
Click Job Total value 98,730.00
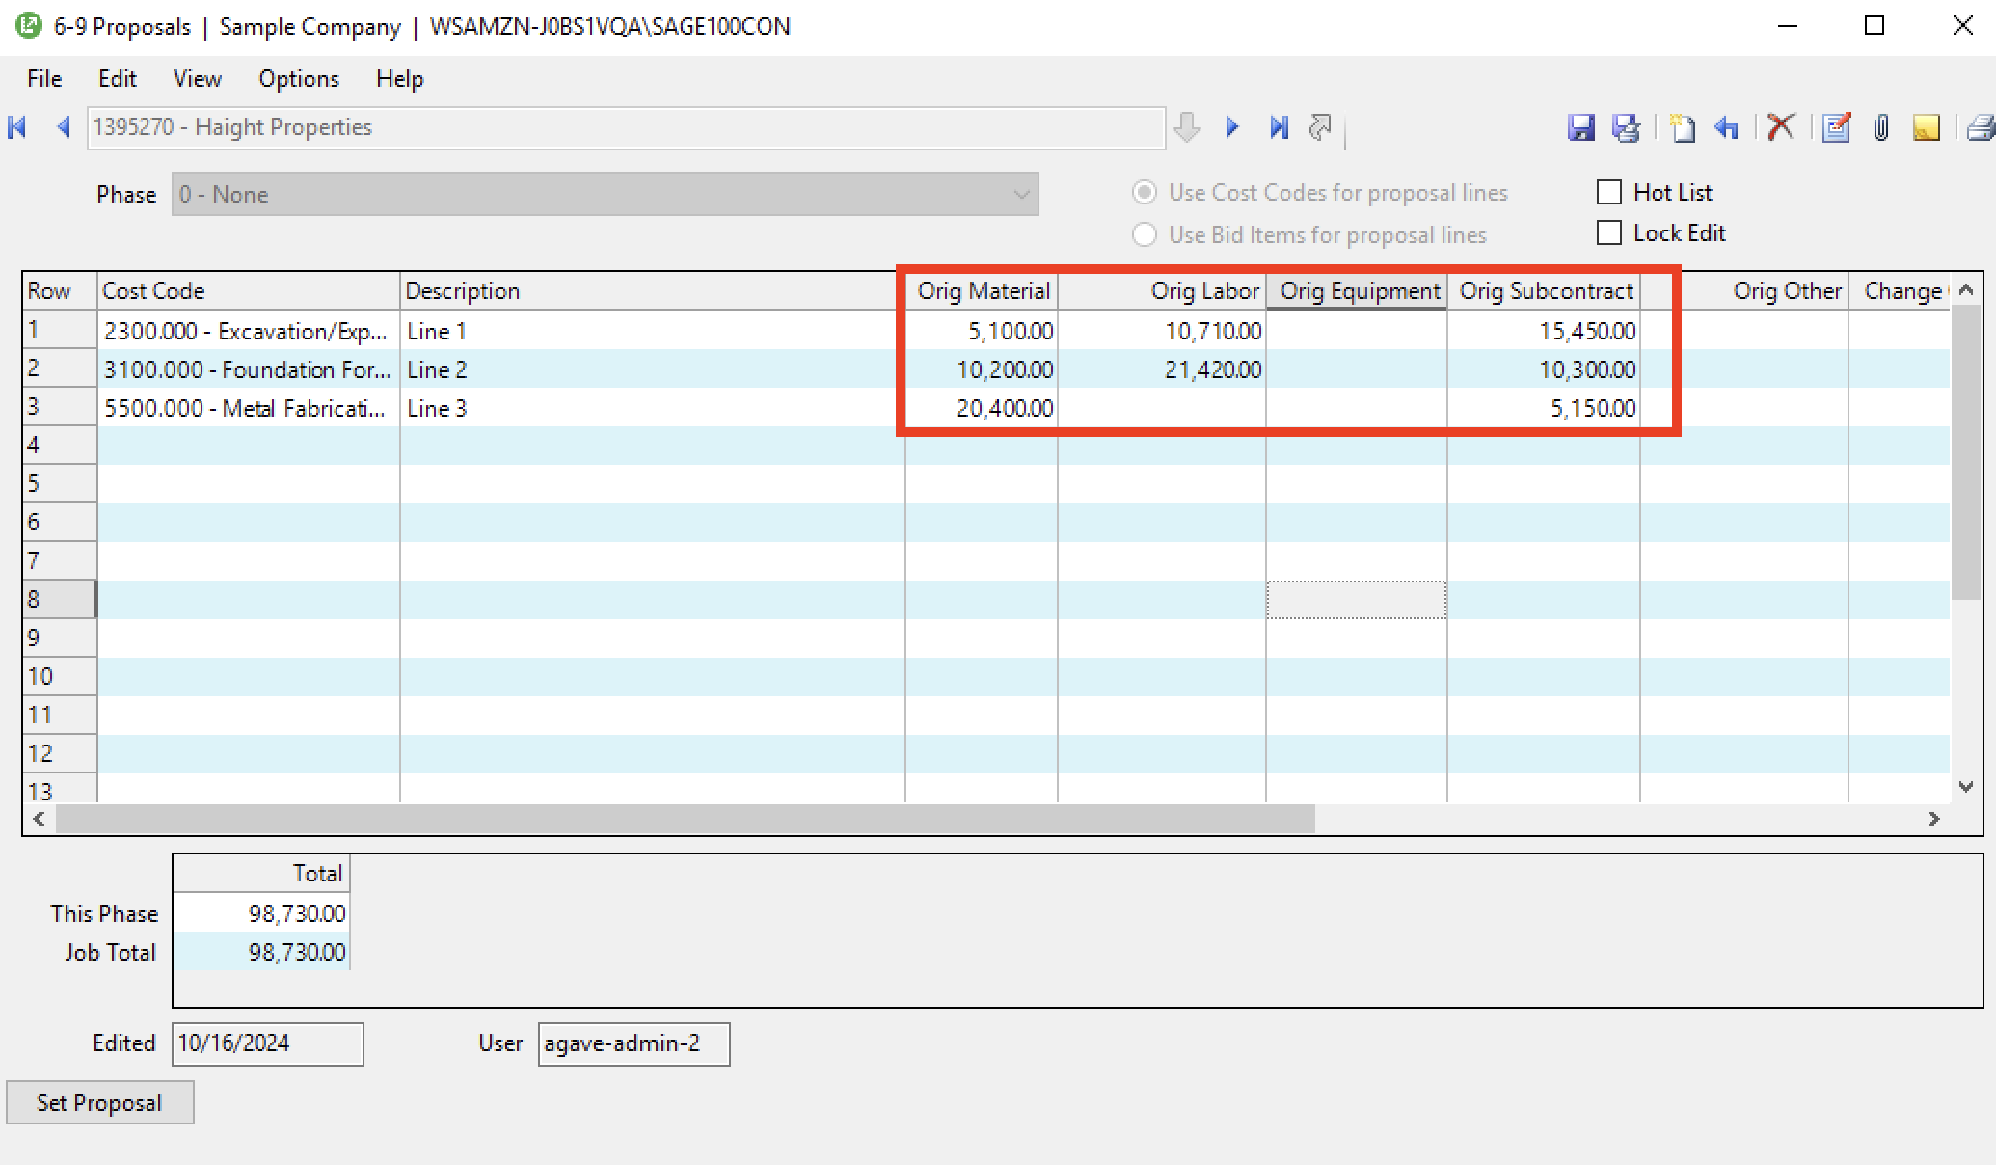261,952
